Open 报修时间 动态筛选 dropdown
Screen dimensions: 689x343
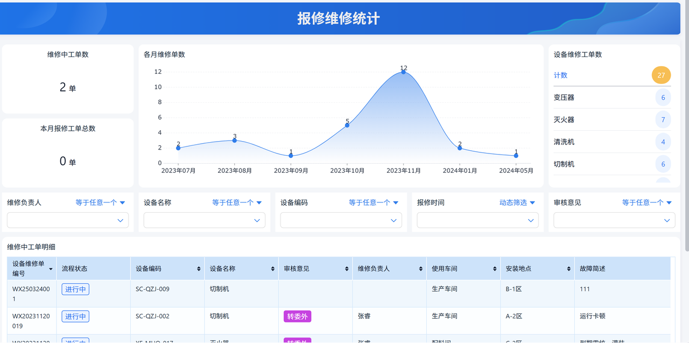pos(517,202)
